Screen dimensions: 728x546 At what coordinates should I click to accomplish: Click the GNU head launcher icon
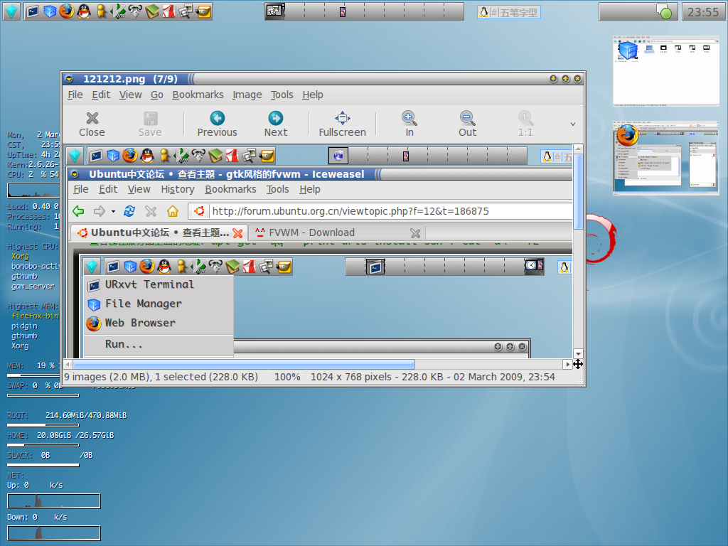pos(135,11)
